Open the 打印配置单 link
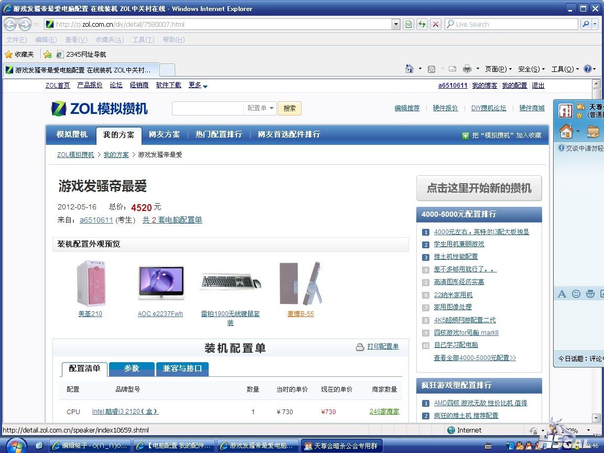This screenshot has width=604, height=453. coord(383,346)
